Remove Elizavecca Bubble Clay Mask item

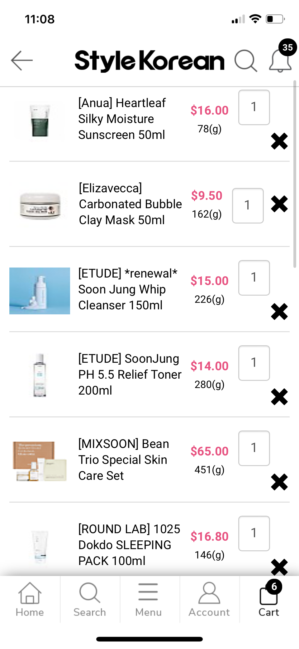(279, 204)
